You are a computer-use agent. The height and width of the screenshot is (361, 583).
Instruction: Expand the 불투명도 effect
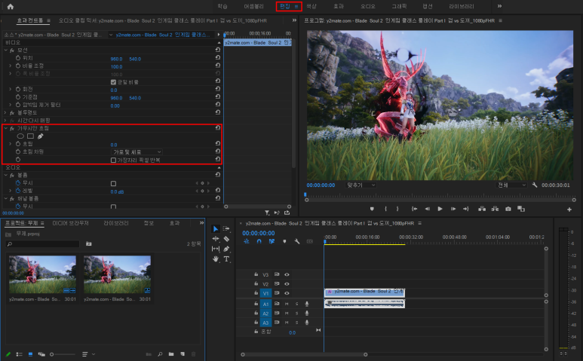coord(5,112)
